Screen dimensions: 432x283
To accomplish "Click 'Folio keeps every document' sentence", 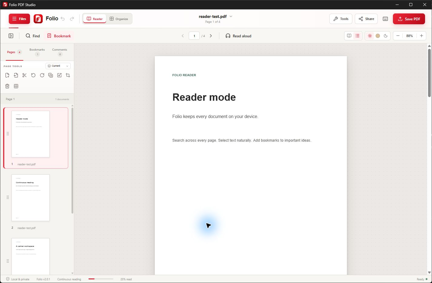I will click(215, 116).
